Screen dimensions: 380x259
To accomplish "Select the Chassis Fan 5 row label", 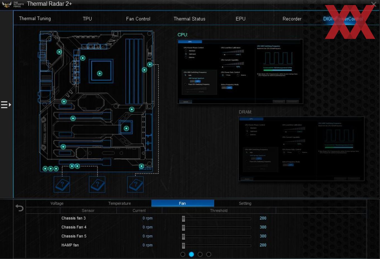I will (74, 236).
